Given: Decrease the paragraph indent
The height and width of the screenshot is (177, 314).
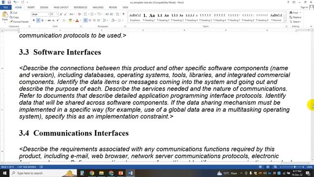Looking at the screenshot, I should tap(107, 14).
